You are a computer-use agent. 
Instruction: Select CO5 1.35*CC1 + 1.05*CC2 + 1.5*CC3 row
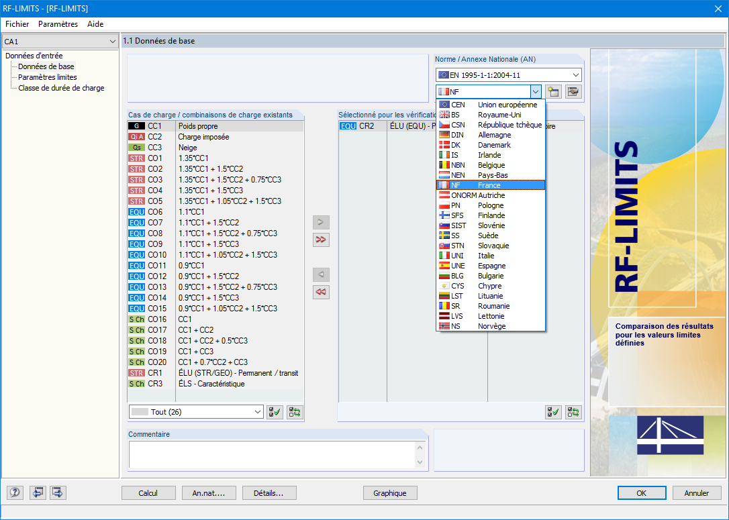(x=215, y=201)
